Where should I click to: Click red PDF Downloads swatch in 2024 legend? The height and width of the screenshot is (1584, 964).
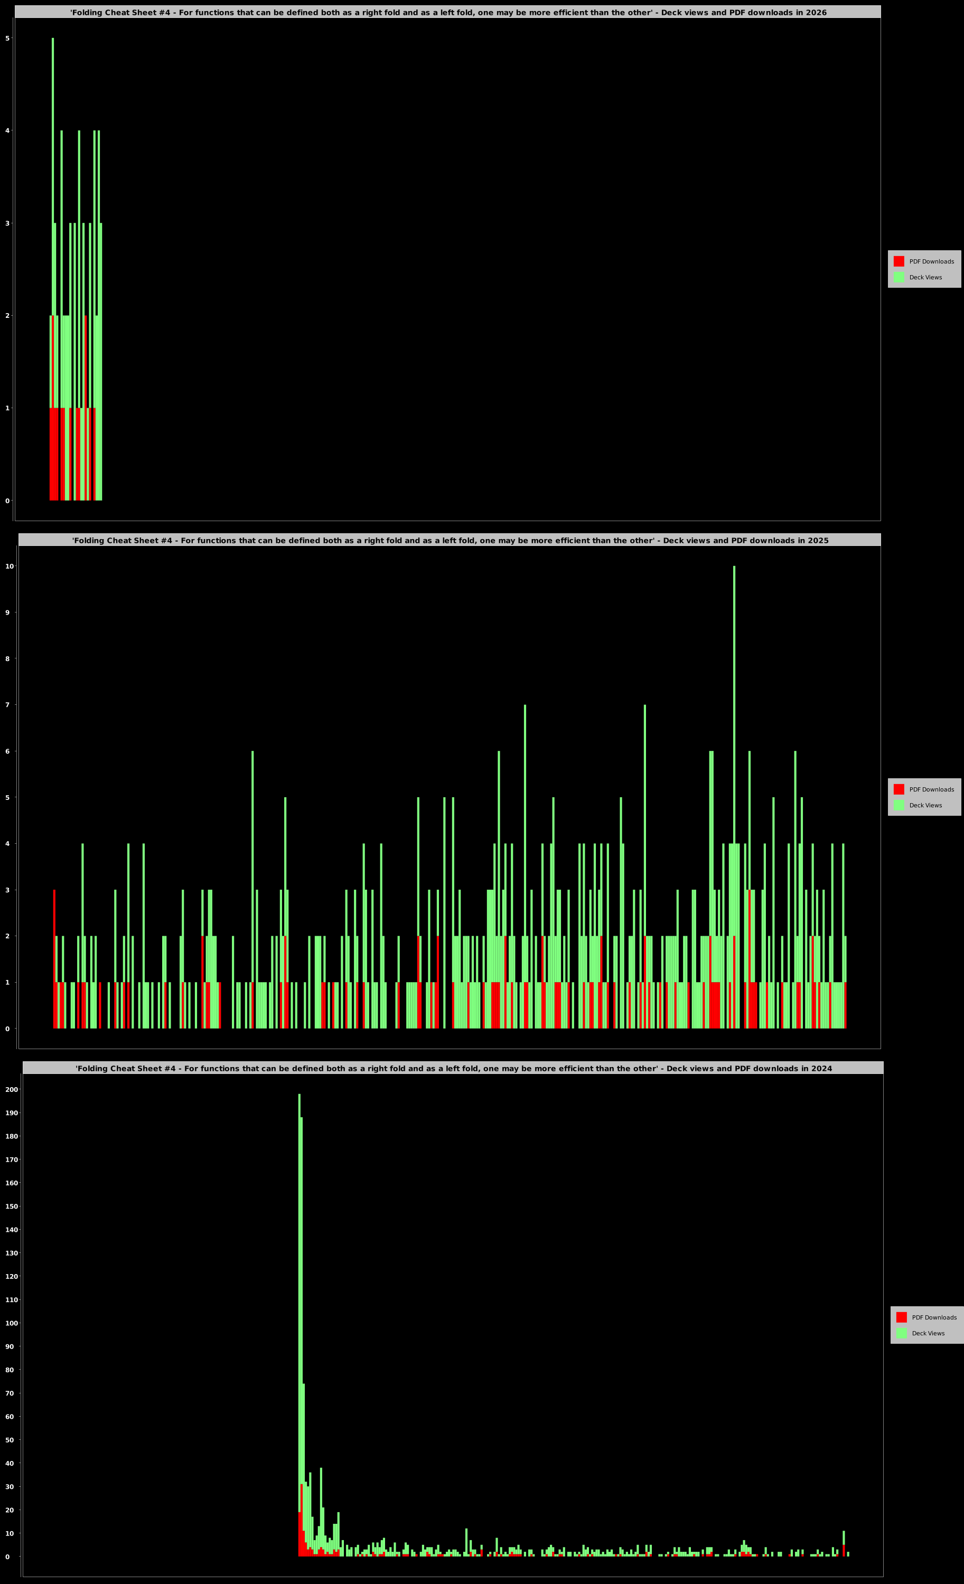[x=901, y=1317]
